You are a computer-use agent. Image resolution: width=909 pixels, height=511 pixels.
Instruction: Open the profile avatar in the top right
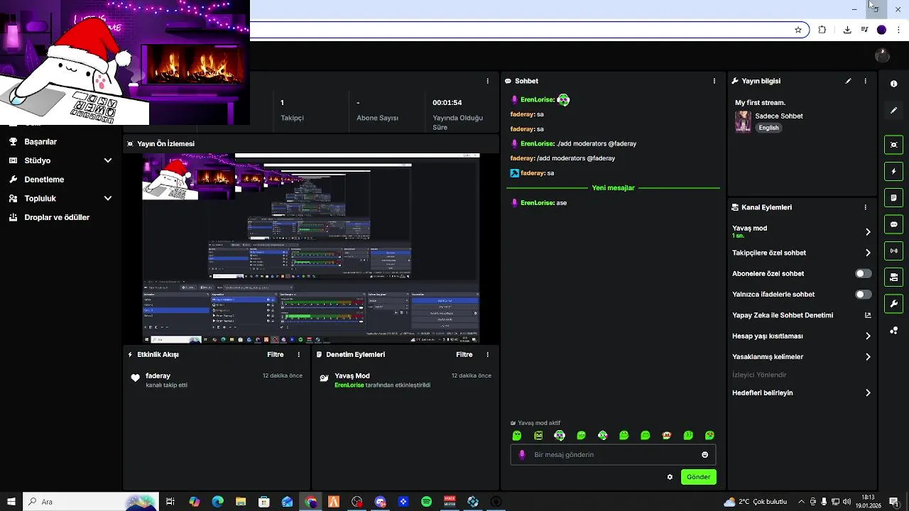point(883,55)
